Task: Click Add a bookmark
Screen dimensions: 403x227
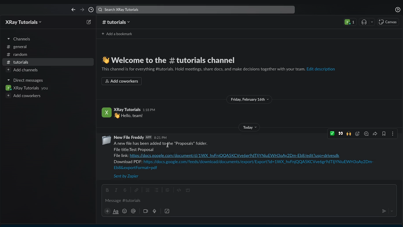Action: pos(117,34)
